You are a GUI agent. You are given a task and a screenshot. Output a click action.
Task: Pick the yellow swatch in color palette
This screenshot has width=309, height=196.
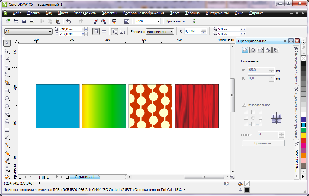tap(304, 135)
